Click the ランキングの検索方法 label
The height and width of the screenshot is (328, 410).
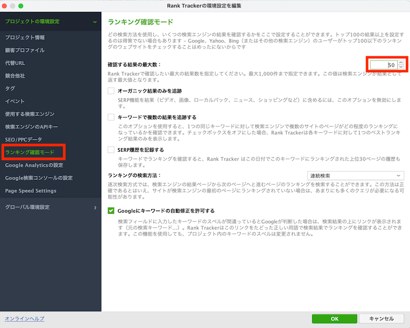(x=134, y=175)
